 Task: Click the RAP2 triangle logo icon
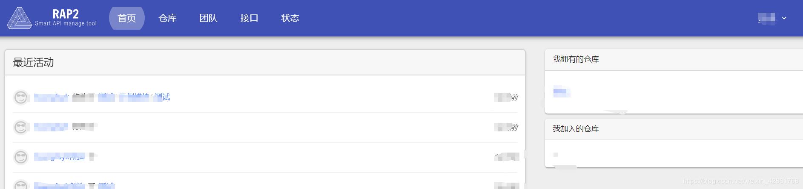pyautogui.click(x=19, y=18)
